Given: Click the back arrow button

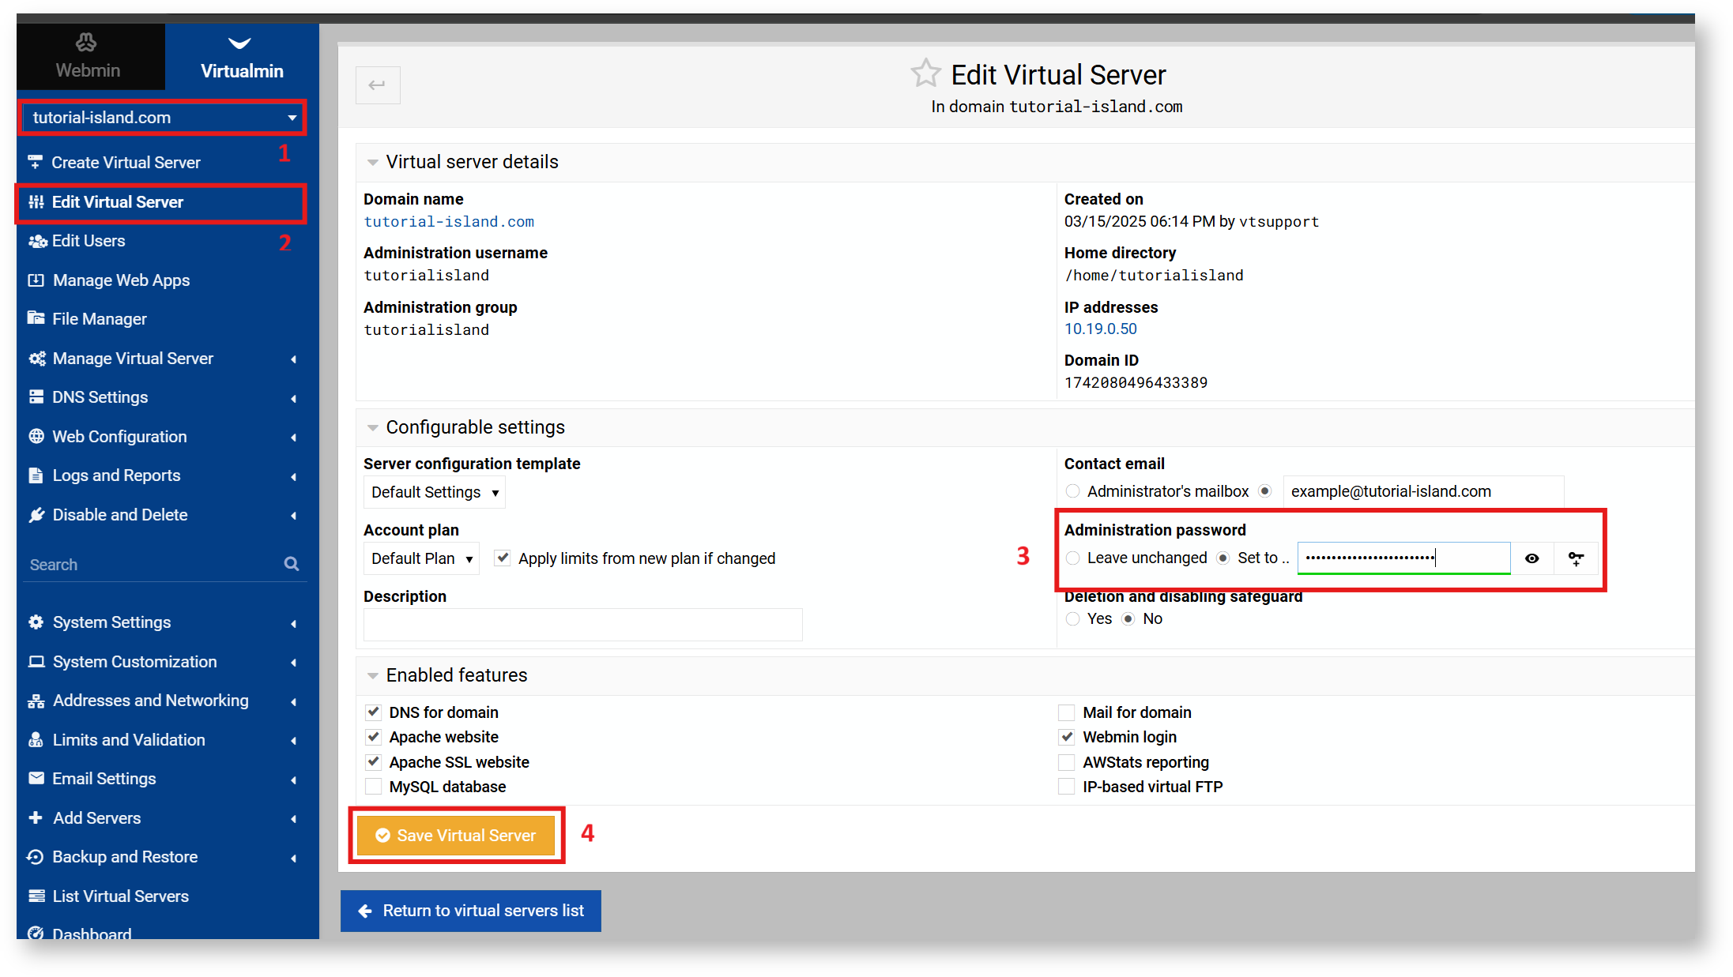Looking at the screenshot, I should click(x=378, y=85).
